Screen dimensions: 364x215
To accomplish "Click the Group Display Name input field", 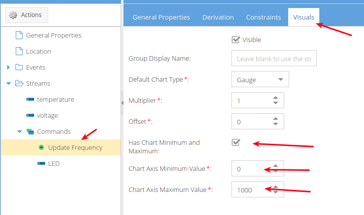I will pyautogui.click(x=274, y=59).
